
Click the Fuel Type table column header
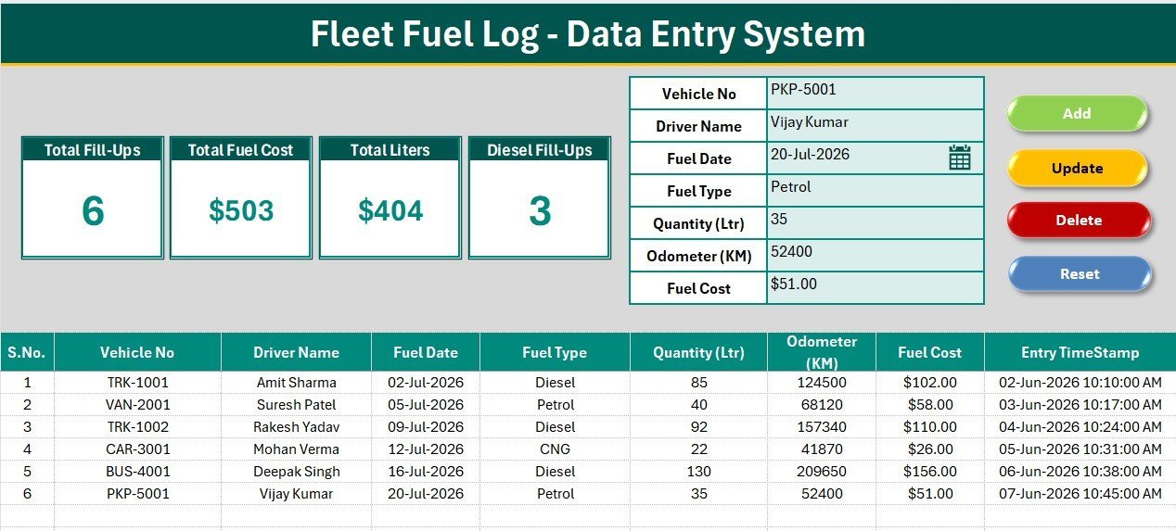pos(555,352)
